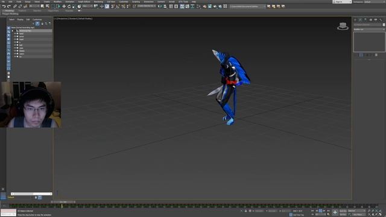Switch to the Display command panel tab
The width and height of the screenshot is (386, 217).
[x=376, y=20]
